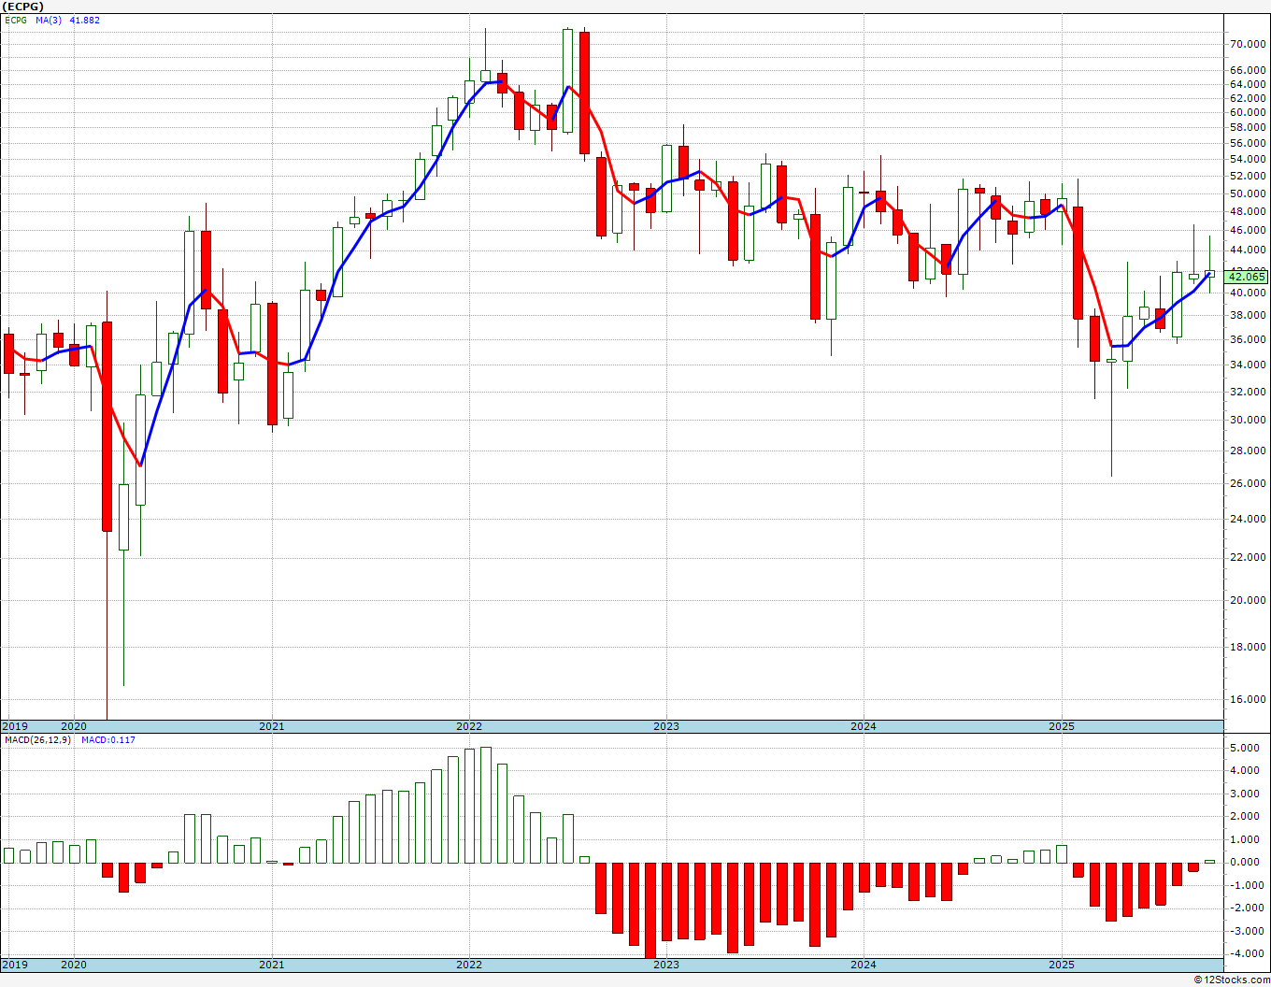The width and height of the screenshot is (1271, 987).
Task: Click the 70.000 price axis label
Action: (1248, 44)
